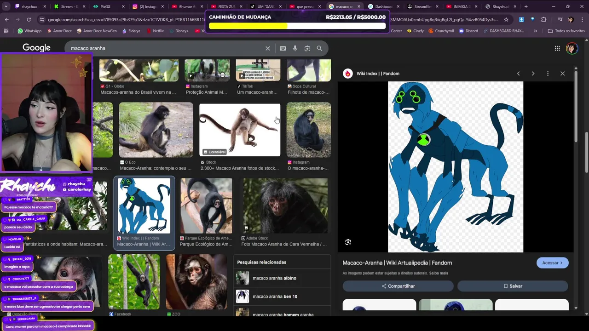Clear the Google search box text
The width and height of the screenshot is (589, 331).
click(268, 48)
